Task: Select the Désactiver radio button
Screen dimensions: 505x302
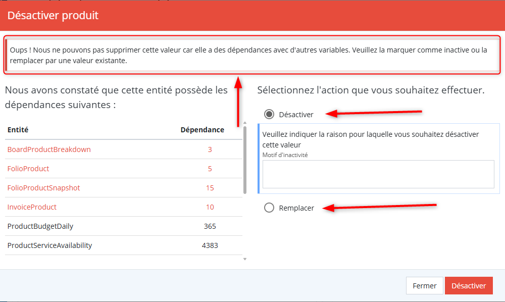Action: pyautogui.click(x=269, y=114)
